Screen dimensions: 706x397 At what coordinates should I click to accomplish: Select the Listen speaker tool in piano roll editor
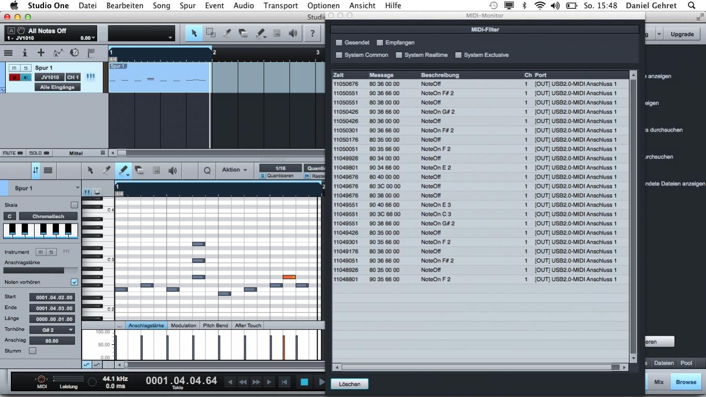click(173, 170)
